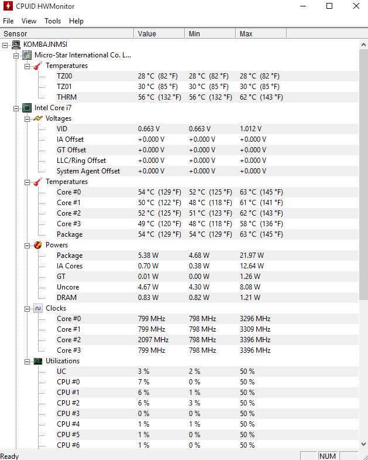
Task: Click the Voltages lightning icon
Action: coord(38,118)
